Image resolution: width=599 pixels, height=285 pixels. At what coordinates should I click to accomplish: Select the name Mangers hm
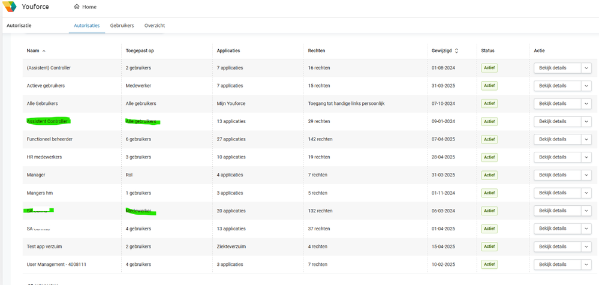click(x=40, y=193)
